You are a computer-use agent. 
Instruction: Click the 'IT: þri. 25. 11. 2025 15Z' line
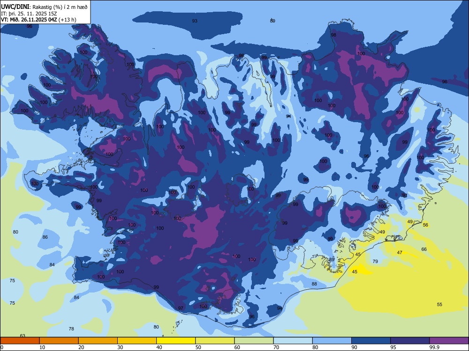point(29,14)
